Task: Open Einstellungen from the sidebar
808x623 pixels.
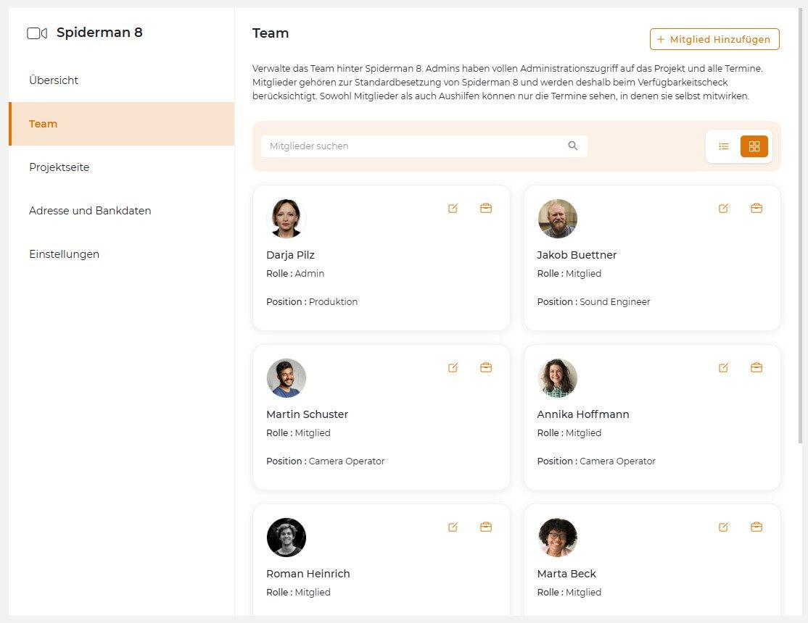Action: (x=64, y=254)
